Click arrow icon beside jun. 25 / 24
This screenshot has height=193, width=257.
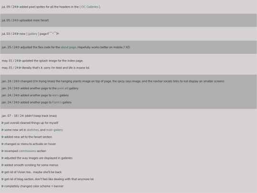pos(19,47)
